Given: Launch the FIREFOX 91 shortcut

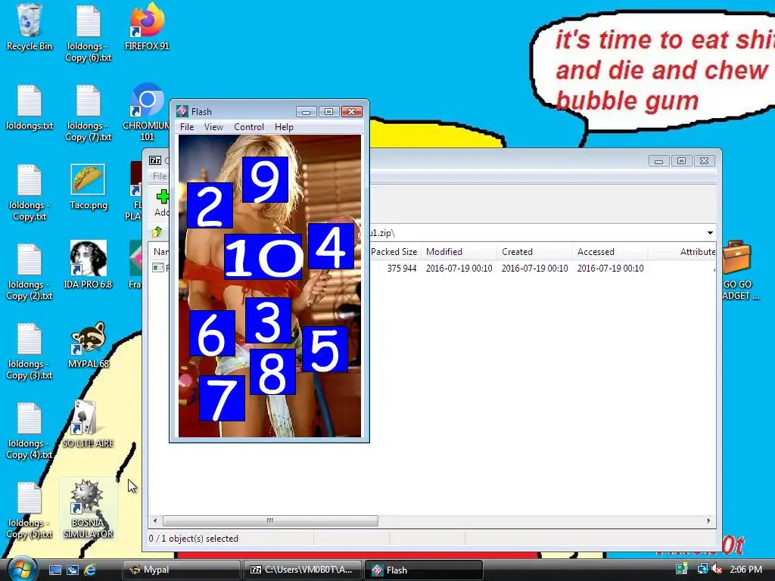Looking at the screenshot, I should (x=147, y=27).
